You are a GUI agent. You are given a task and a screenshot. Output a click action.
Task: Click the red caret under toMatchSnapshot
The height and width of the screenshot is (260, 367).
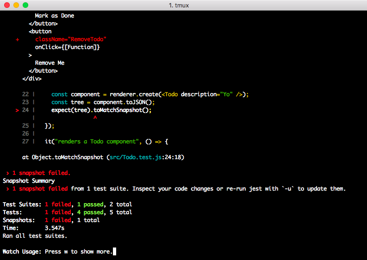tap(95, 118)
